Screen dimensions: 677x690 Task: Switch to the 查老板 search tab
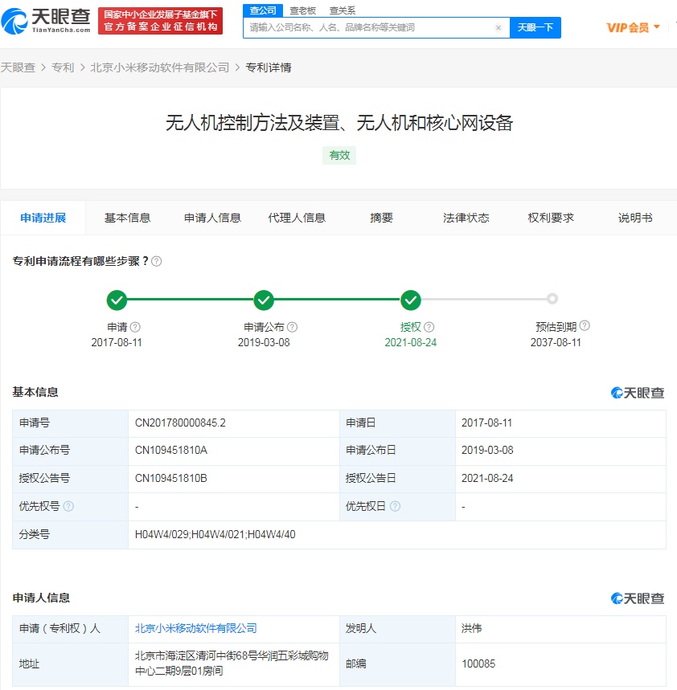[303, 10]
